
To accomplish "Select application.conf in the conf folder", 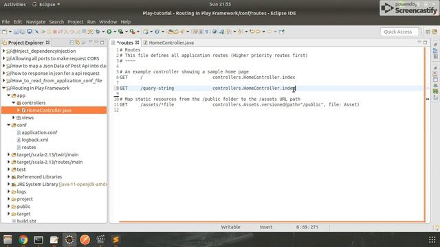I will click(39, 132).
